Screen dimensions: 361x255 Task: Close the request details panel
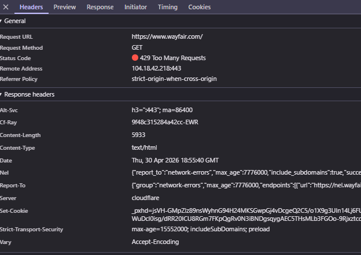click(x=6, y=7)
